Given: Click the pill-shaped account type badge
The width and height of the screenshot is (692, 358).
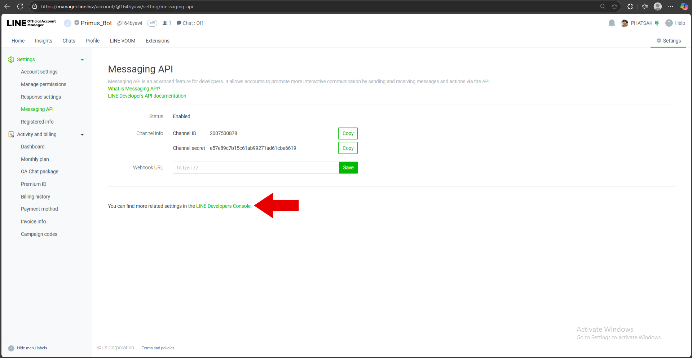Looking at the screenshot, I should pyautogui.click(x=152, y=23).
